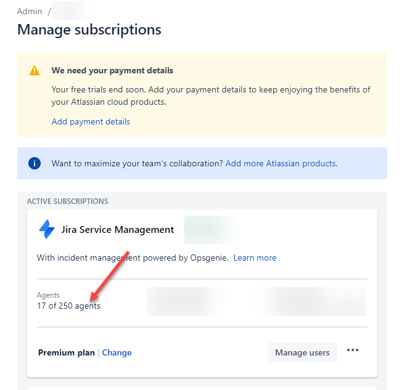Select the Jira Service Management product title
This screenshot has height=390, width=407.
118,230
